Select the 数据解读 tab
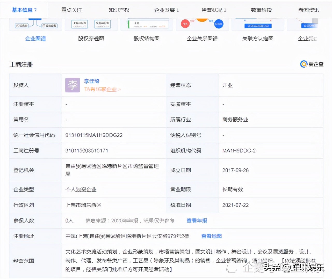Viewport: 332px width, 279px height. [261, 10]
